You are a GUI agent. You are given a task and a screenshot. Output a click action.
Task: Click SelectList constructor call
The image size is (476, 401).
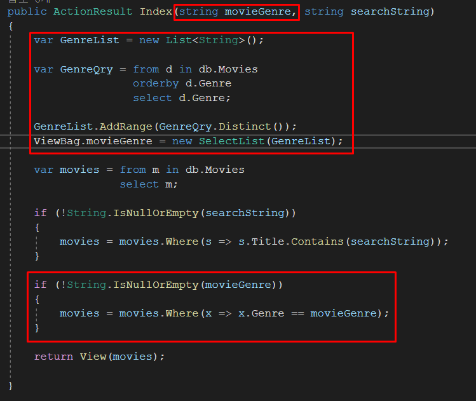point(231,141)
